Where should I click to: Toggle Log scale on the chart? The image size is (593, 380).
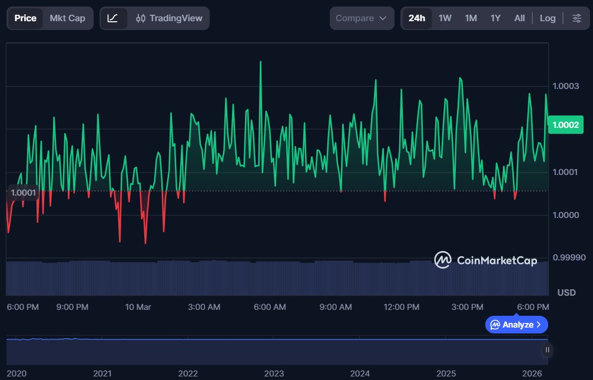[547, 18]
